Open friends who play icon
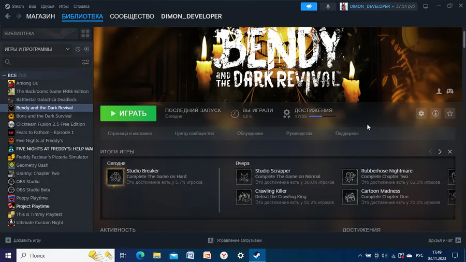 point(439,91)
